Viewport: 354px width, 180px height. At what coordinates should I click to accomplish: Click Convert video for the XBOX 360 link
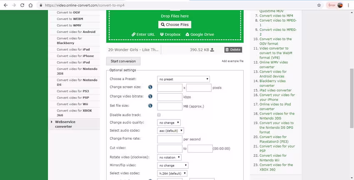tap(276, 167)
